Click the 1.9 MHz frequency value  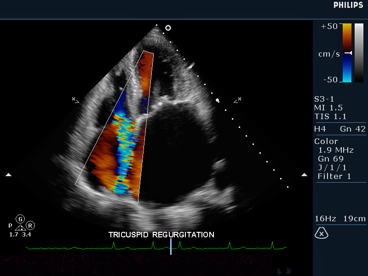pyautogui.click(x=336, y=150)
